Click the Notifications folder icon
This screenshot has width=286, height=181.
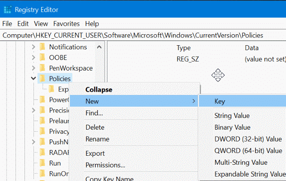[x=42, y=47]
